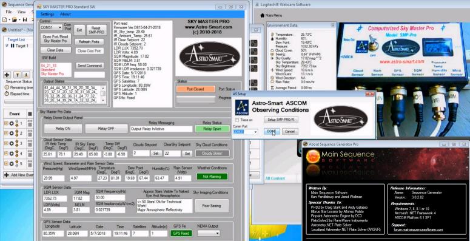Image resolution: width=470 pixels, height=241 pixels.
Task: Click the Setup SMP-PRO/R button
Action: (x=281, y=120)
